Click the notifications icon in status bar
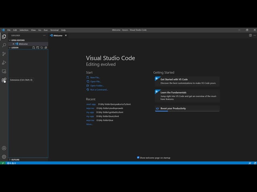The height and width of the screenshot is (192, 257). 255,163
